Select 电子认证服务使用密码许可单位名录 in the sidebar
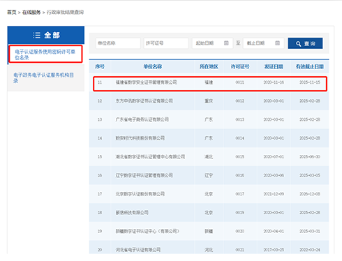Screen dimensions: 342x261 point(45,54)
